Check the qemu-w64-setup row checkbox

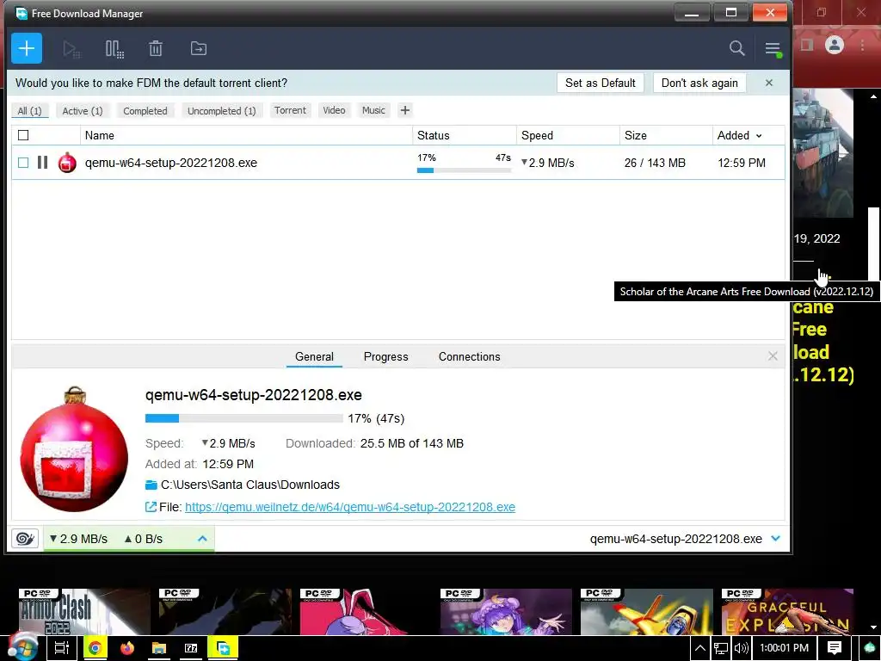[x=23, y=163]
